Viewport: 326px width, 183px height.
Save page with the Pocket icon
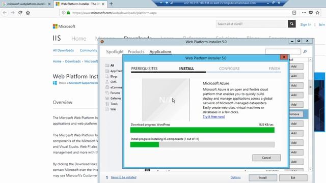tap(311, 13)
